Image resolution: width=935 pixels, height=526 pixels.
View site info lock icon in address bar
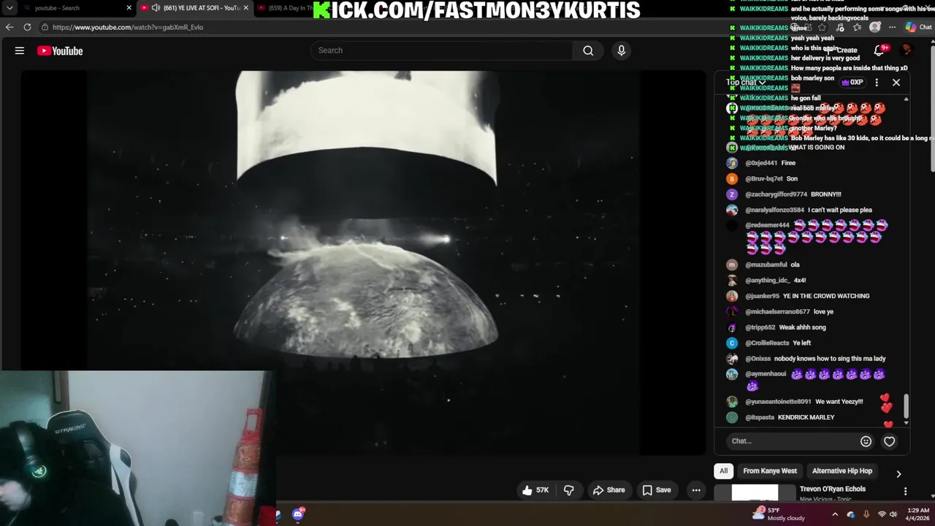tap(45, 27)
